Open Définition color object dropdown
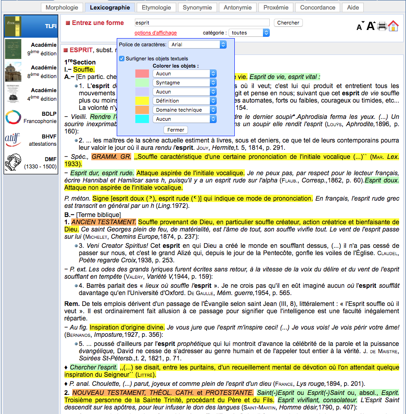406x414 pixels. 185,101
